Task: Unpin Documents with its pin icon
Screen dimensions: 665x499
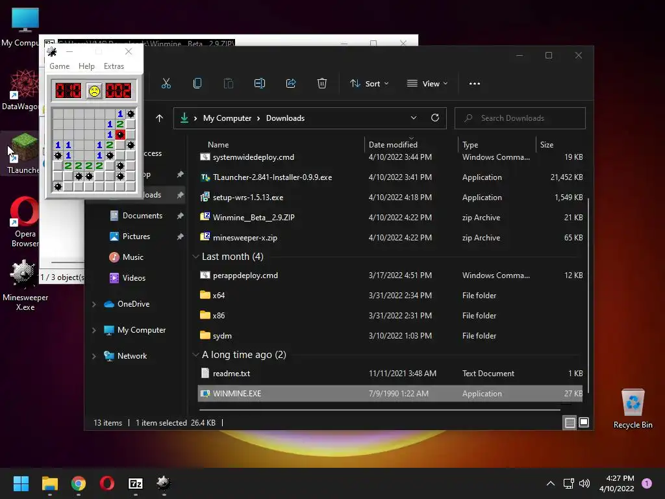Action: pos(181,216)
